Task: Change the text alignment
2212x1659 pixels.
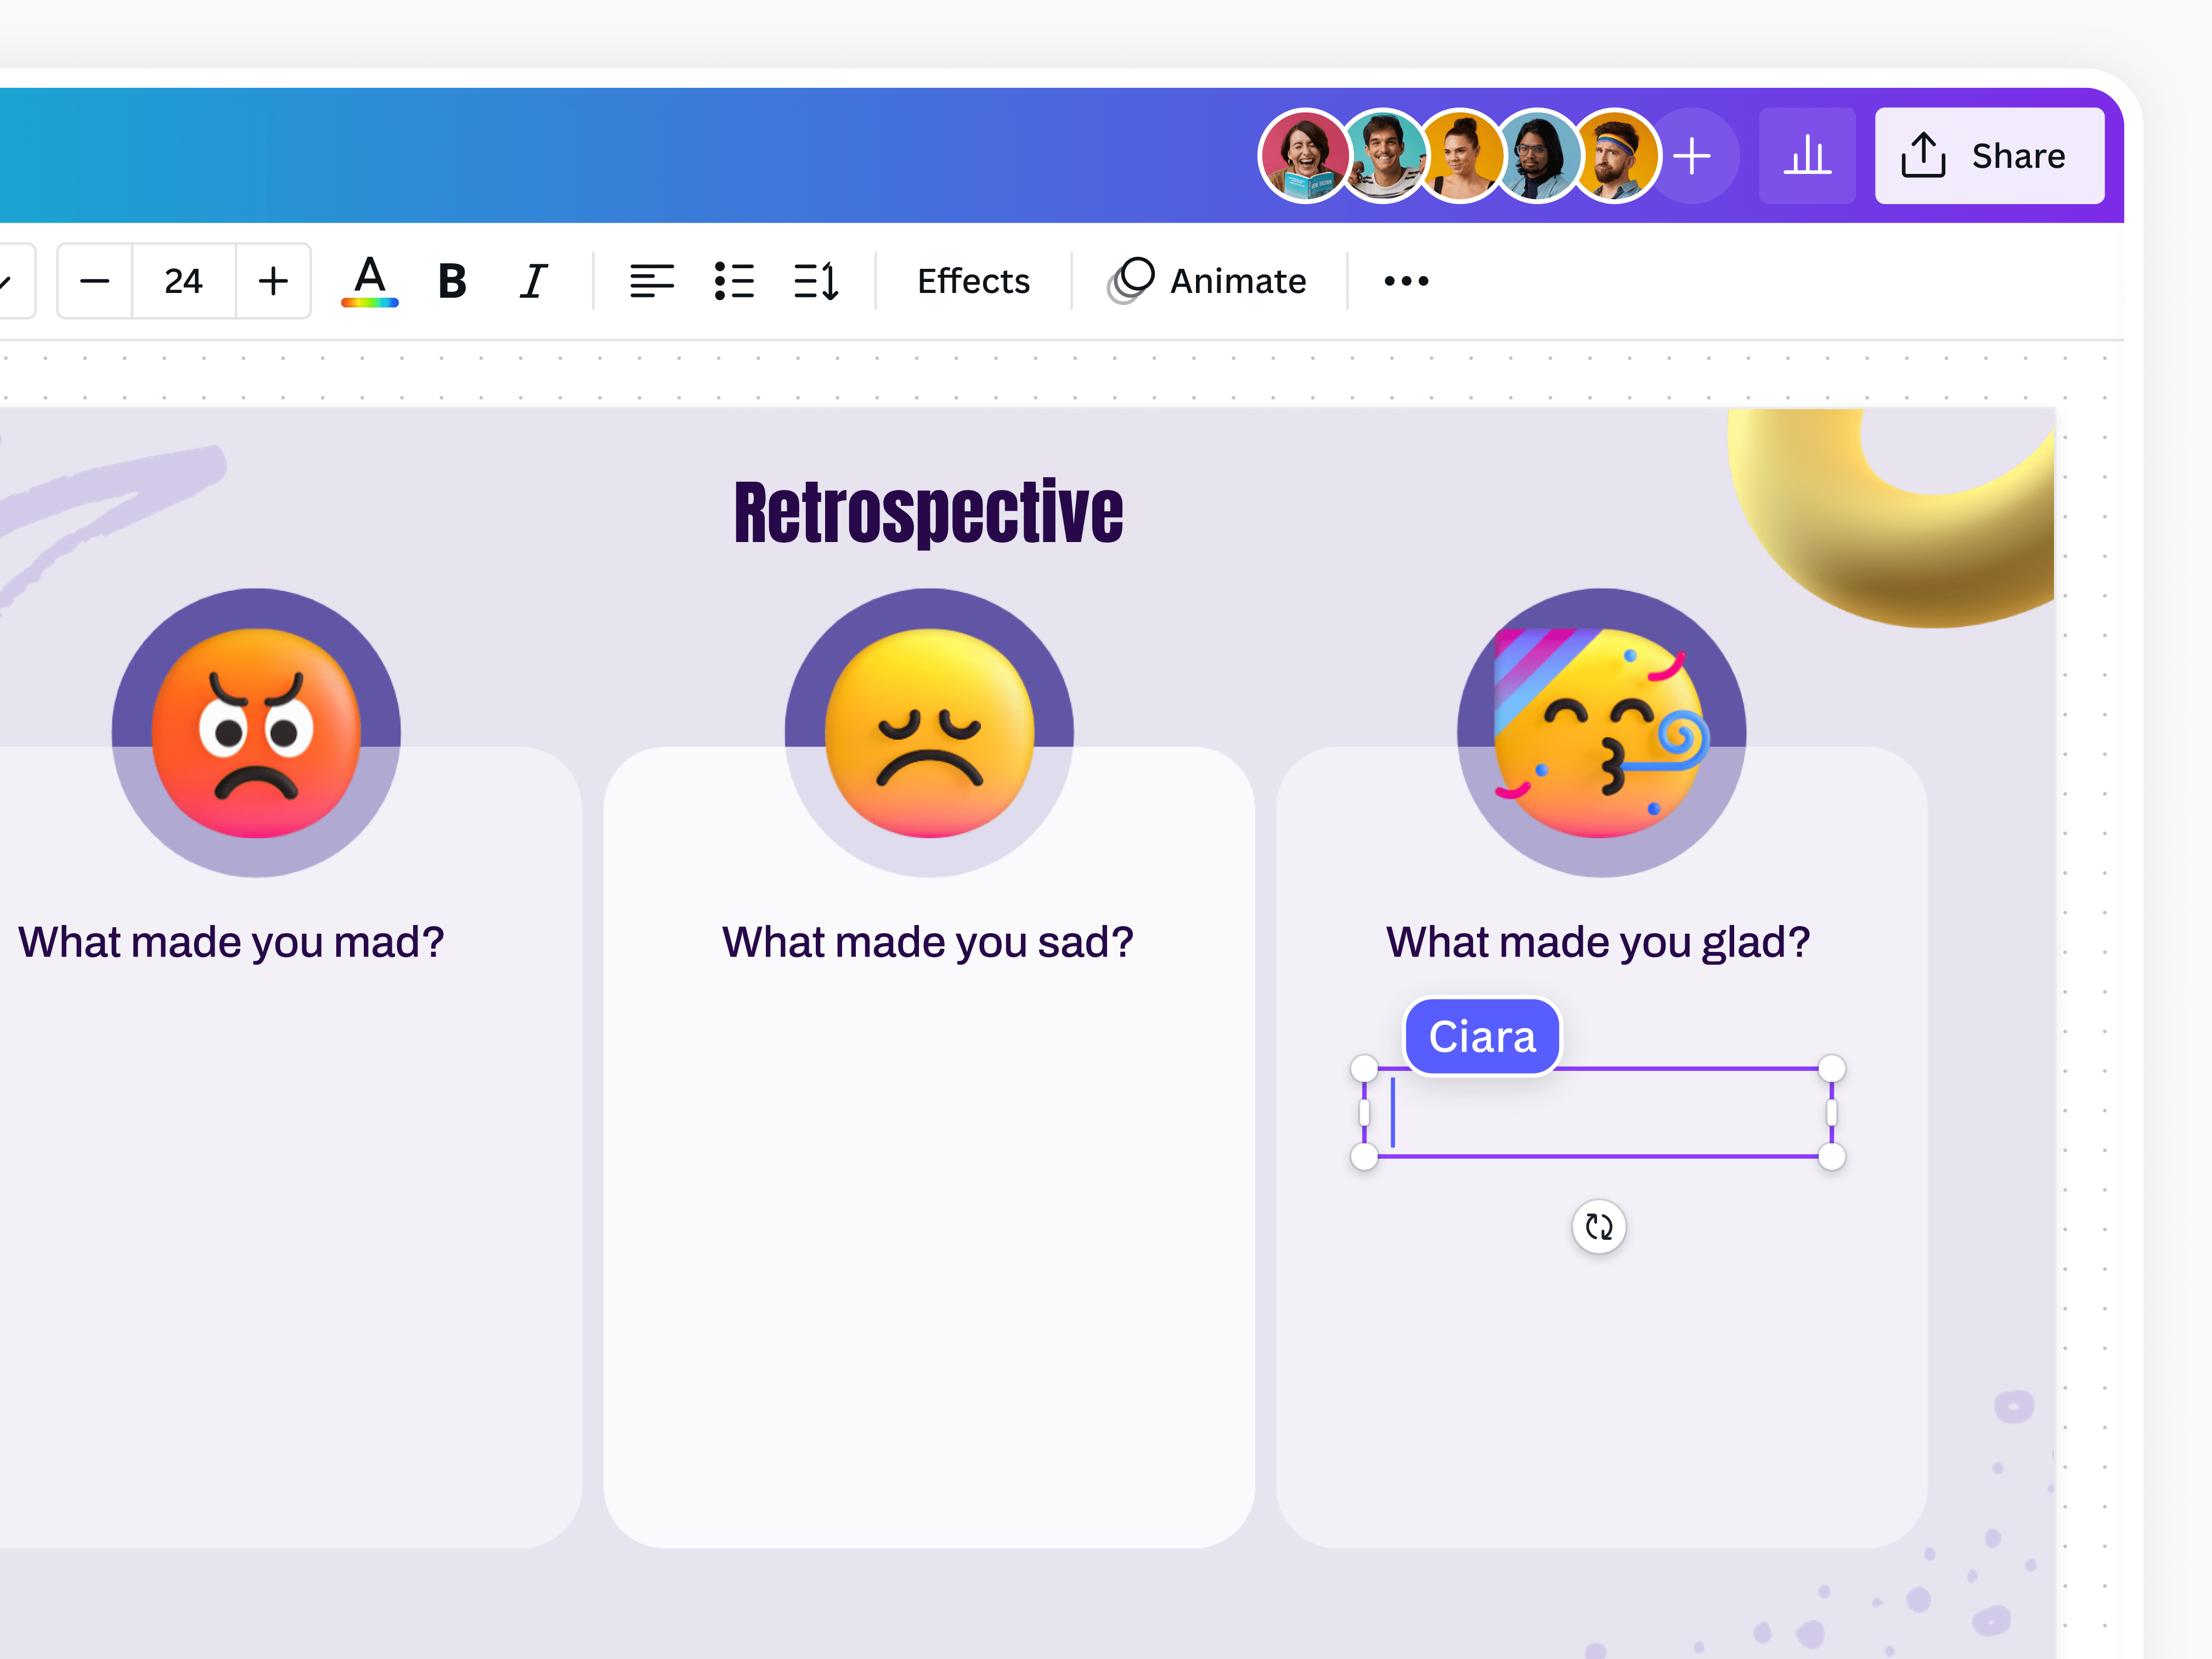Action: click(652, 281)
